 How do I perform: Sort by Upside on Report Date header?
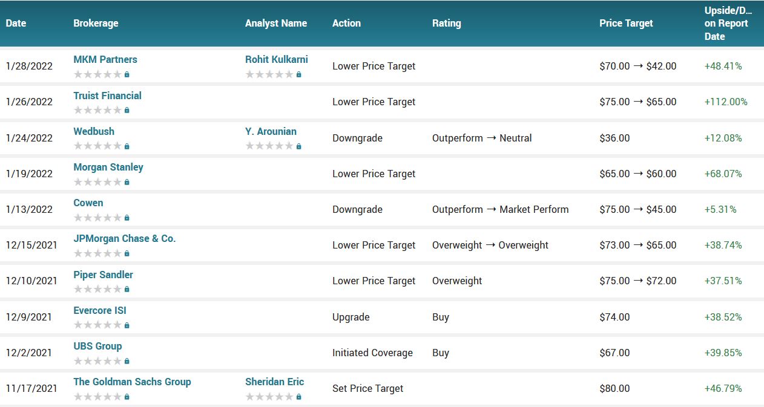pyautogui.click(x=728, y=24)
